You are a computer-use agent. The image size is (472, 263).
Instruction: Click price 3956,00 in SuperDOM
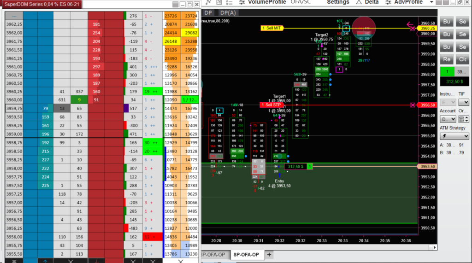click(x=14, y=237)
